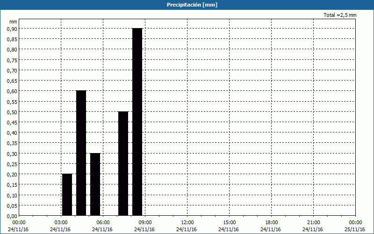Click the 0,60 mm precipitation bar
The width and height of the screenshot is (374, 234).
81,153
